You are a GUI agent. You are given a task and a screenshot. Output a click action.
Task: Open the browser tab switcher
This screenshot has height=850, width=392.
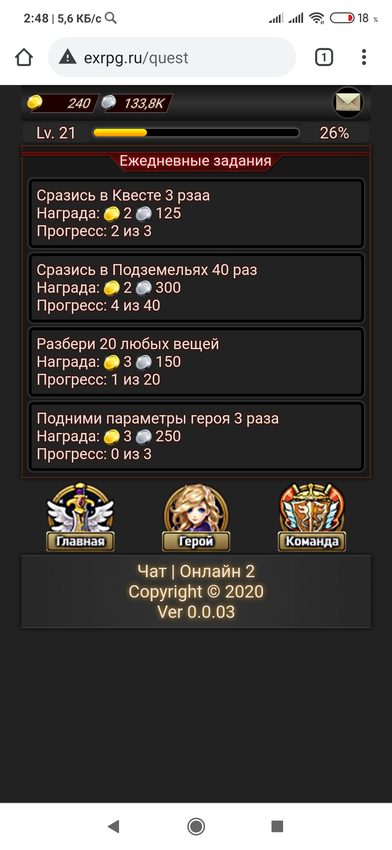324,57
